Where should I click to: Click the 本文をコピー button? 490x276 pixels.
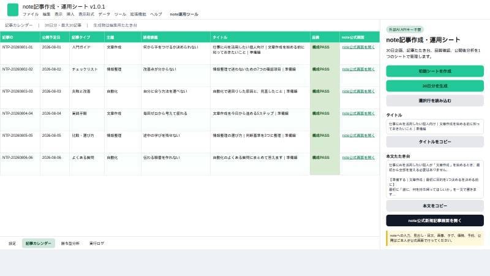435,206
